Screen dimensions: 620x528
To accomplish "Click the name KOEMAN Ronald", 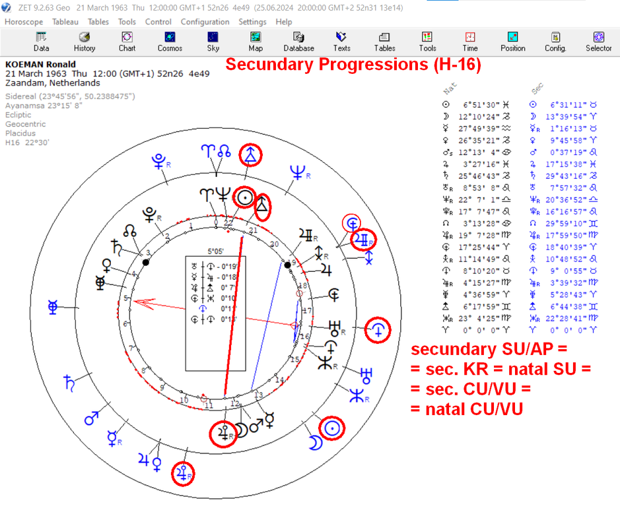I will 40,65.
